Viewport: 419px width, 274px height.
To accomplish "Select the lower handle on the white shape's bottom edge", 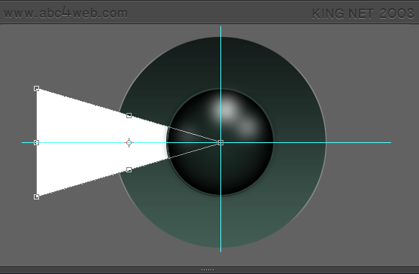I will [129, 169].
